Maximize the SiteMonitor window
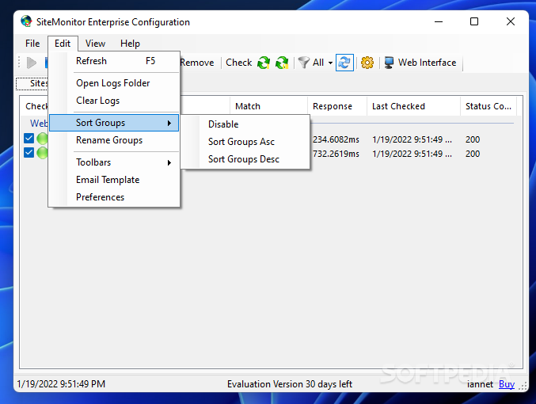536x404 pixels. point(474,21)
